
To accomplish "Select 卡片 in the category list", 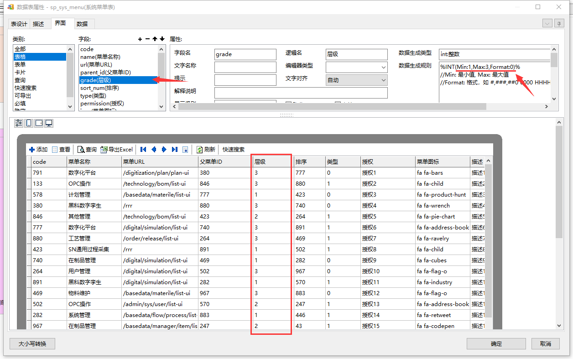I will [x=40, y=72].
